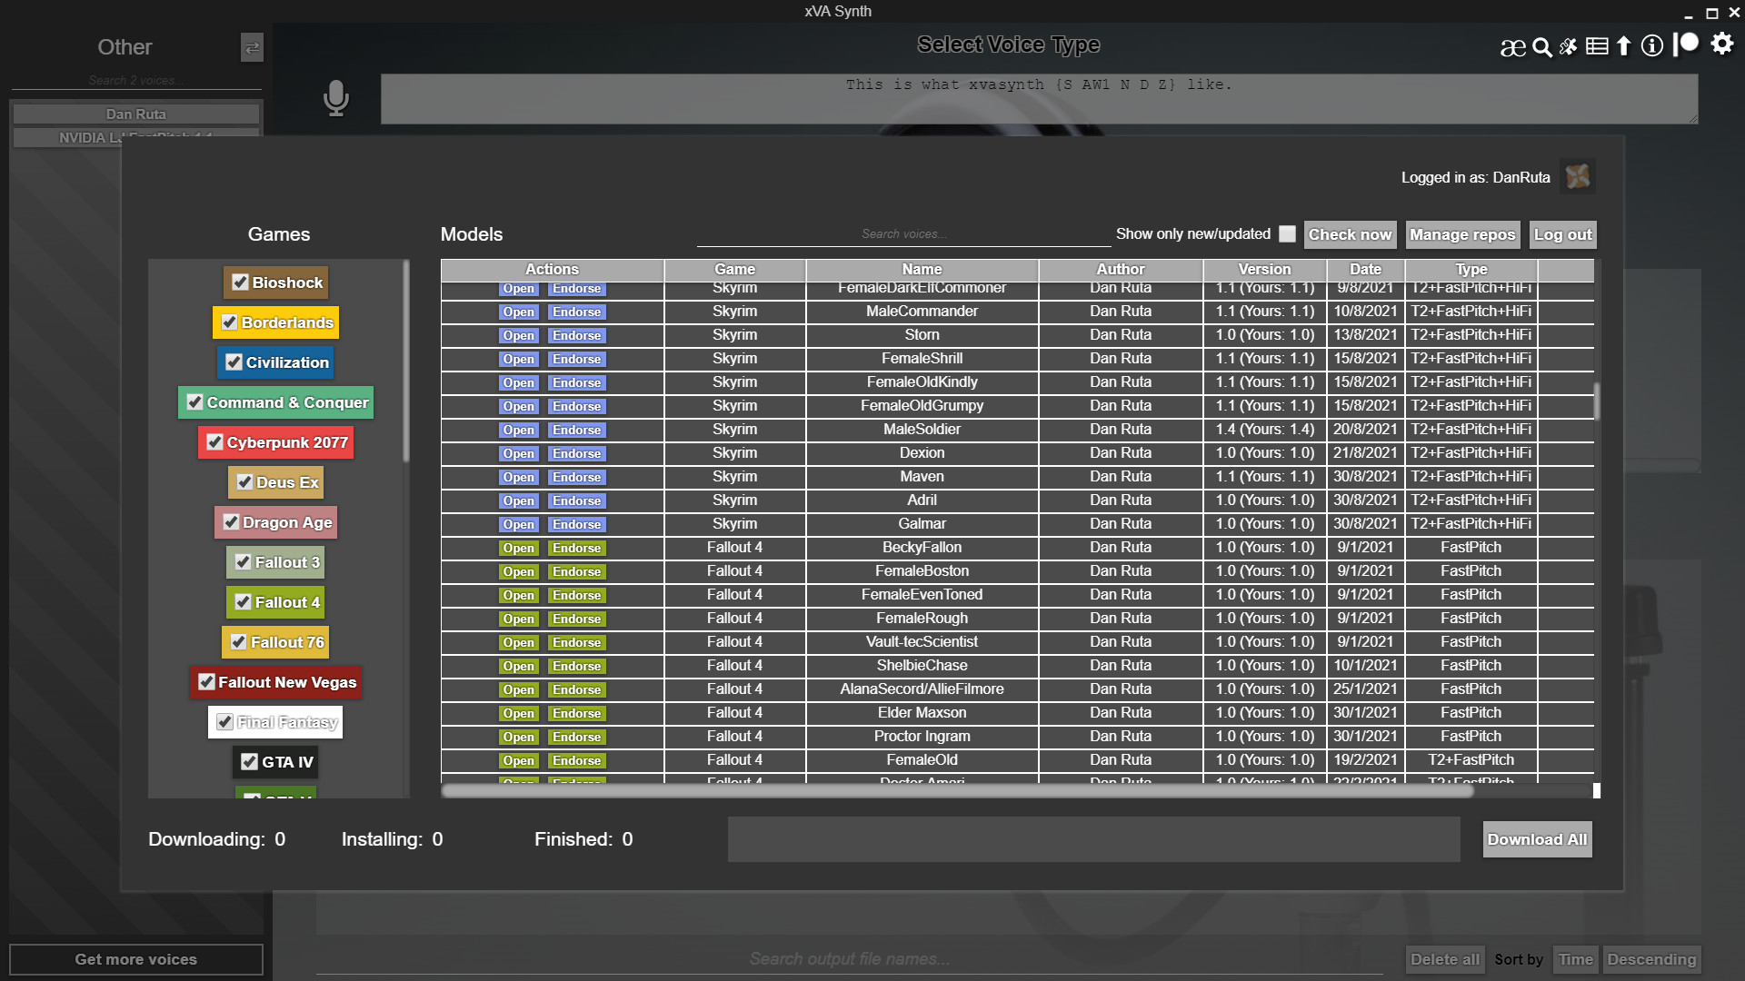
Task: Open the plugins puzzle-piece icon
Action: point(1570,45)
